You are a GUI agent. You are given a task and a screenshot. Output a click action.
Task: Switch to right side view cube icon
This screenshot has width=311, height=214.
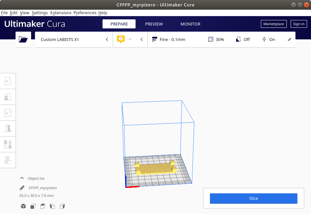tap(62, 206)
